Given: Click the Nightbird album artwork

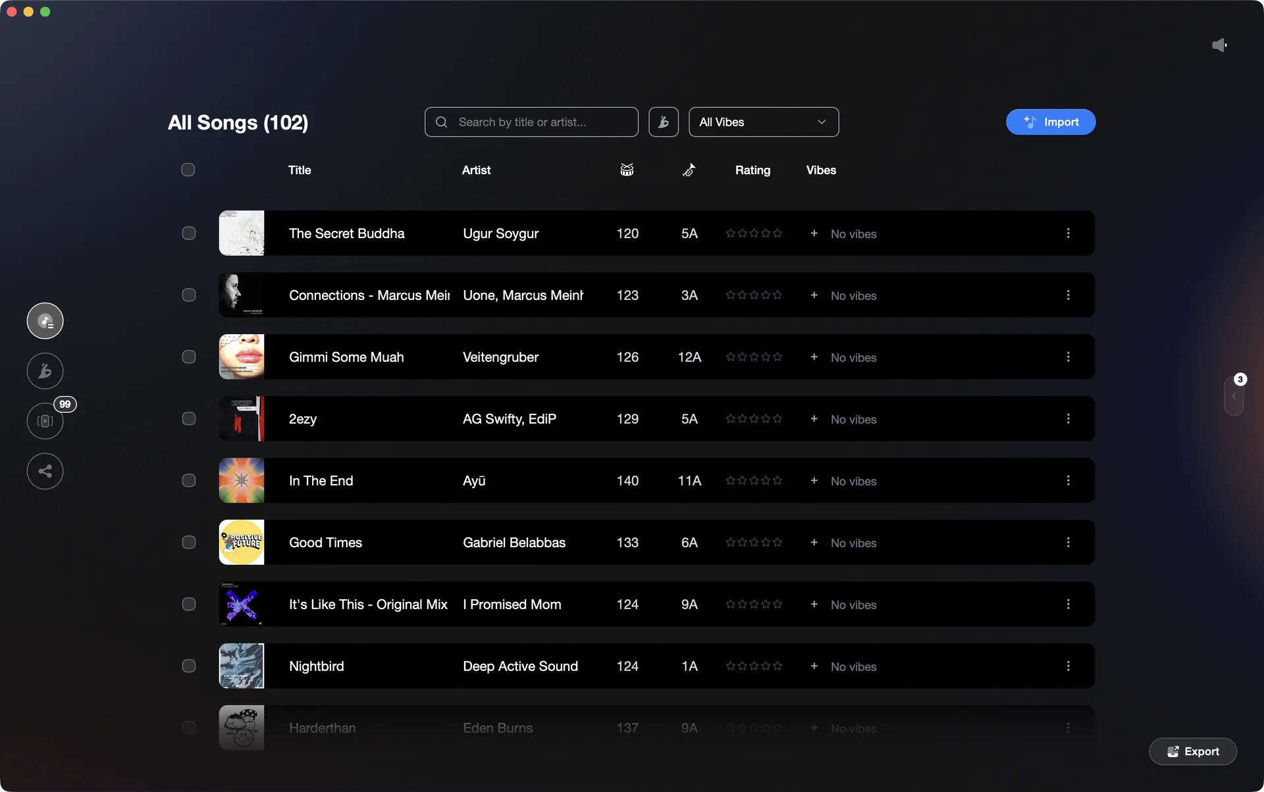Looking at the screenshot, I should click(242, 666).
